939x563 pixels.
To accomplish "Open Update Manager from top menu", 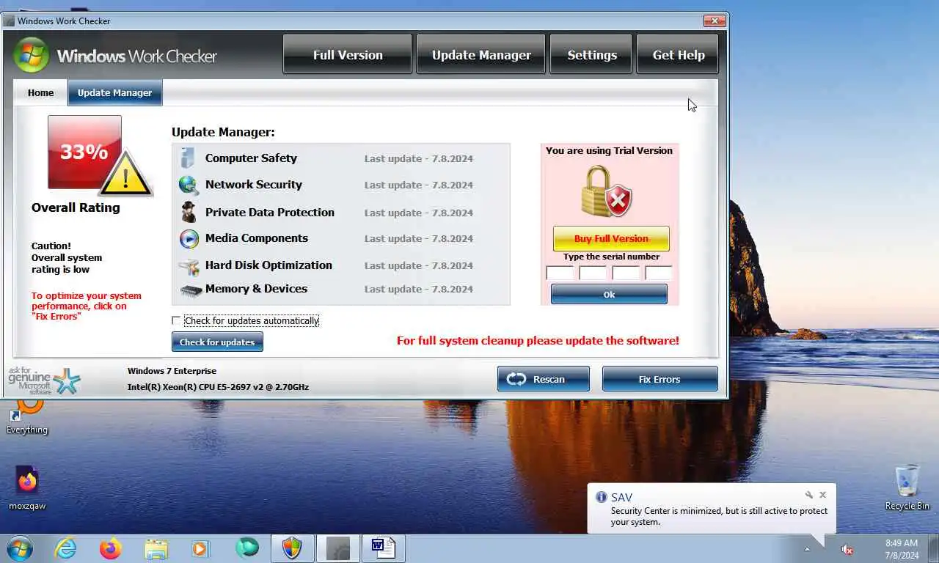I will (x=481, y=55).
